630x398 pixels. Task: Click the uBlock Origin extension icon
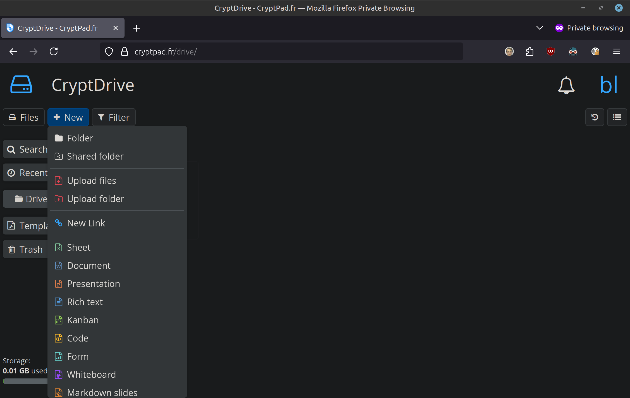(x=550, y=51)
